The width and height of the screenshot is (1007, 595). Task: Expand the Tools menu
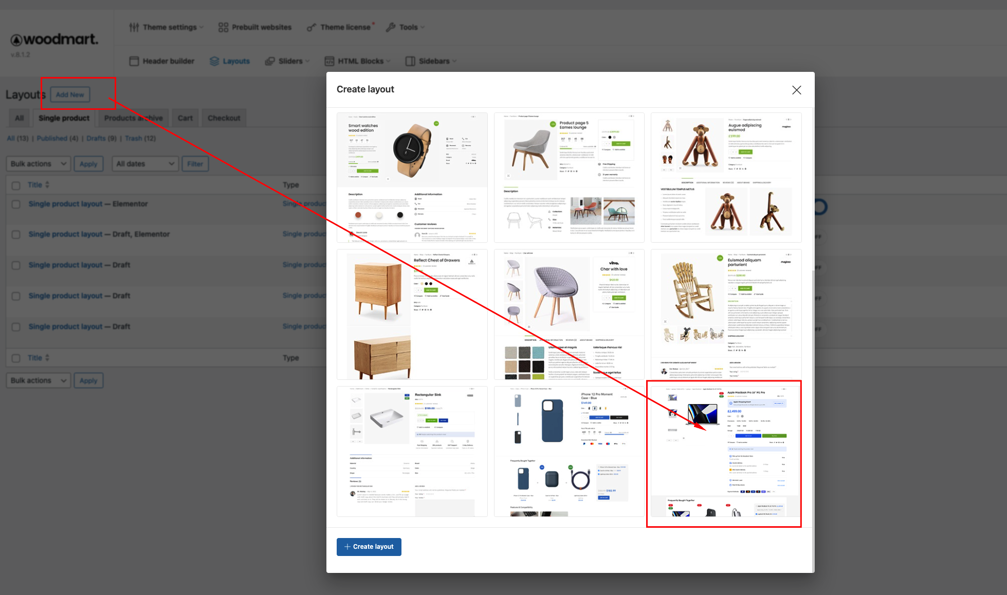(x=423, y=27)
